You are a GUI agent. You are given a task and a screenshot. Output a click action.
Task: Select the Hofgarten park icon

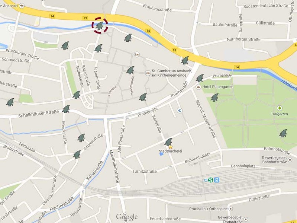[x=280, y=108]
